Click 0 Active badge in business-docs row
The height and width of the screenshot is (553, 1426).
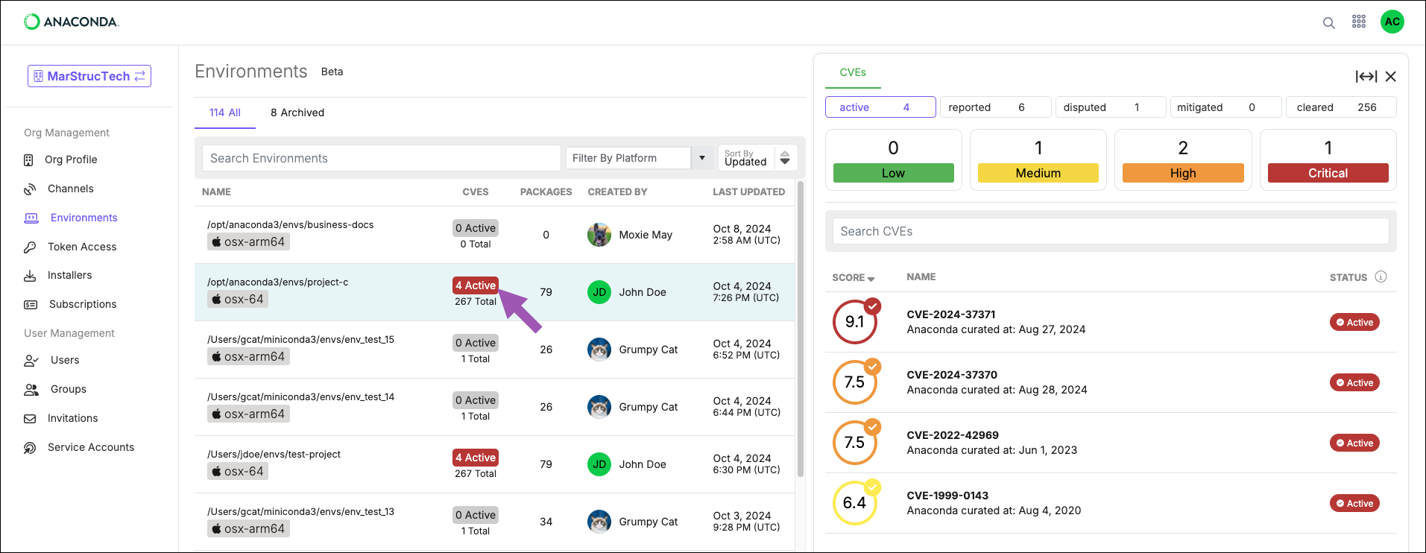(476, 228)
